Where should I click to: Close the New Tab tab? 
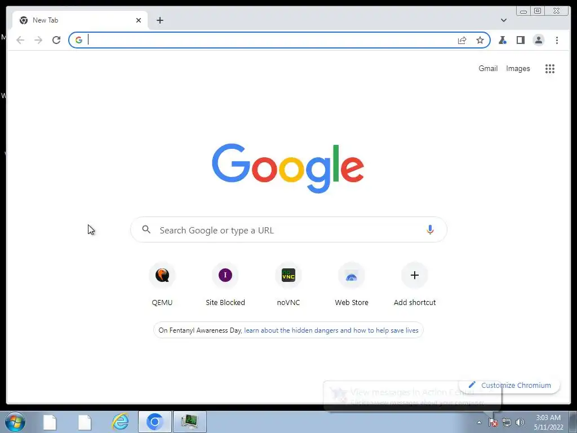click(139, 20)
